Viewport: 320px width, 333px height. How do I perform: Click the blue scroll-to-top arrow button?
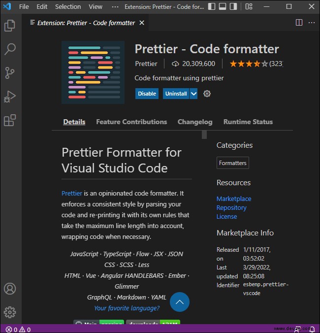click(180, 302)
